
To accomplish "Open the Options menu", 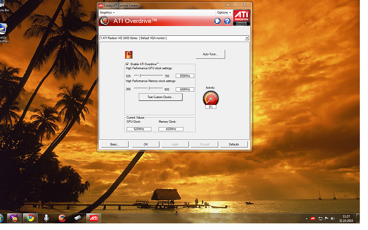I will 224,12.
